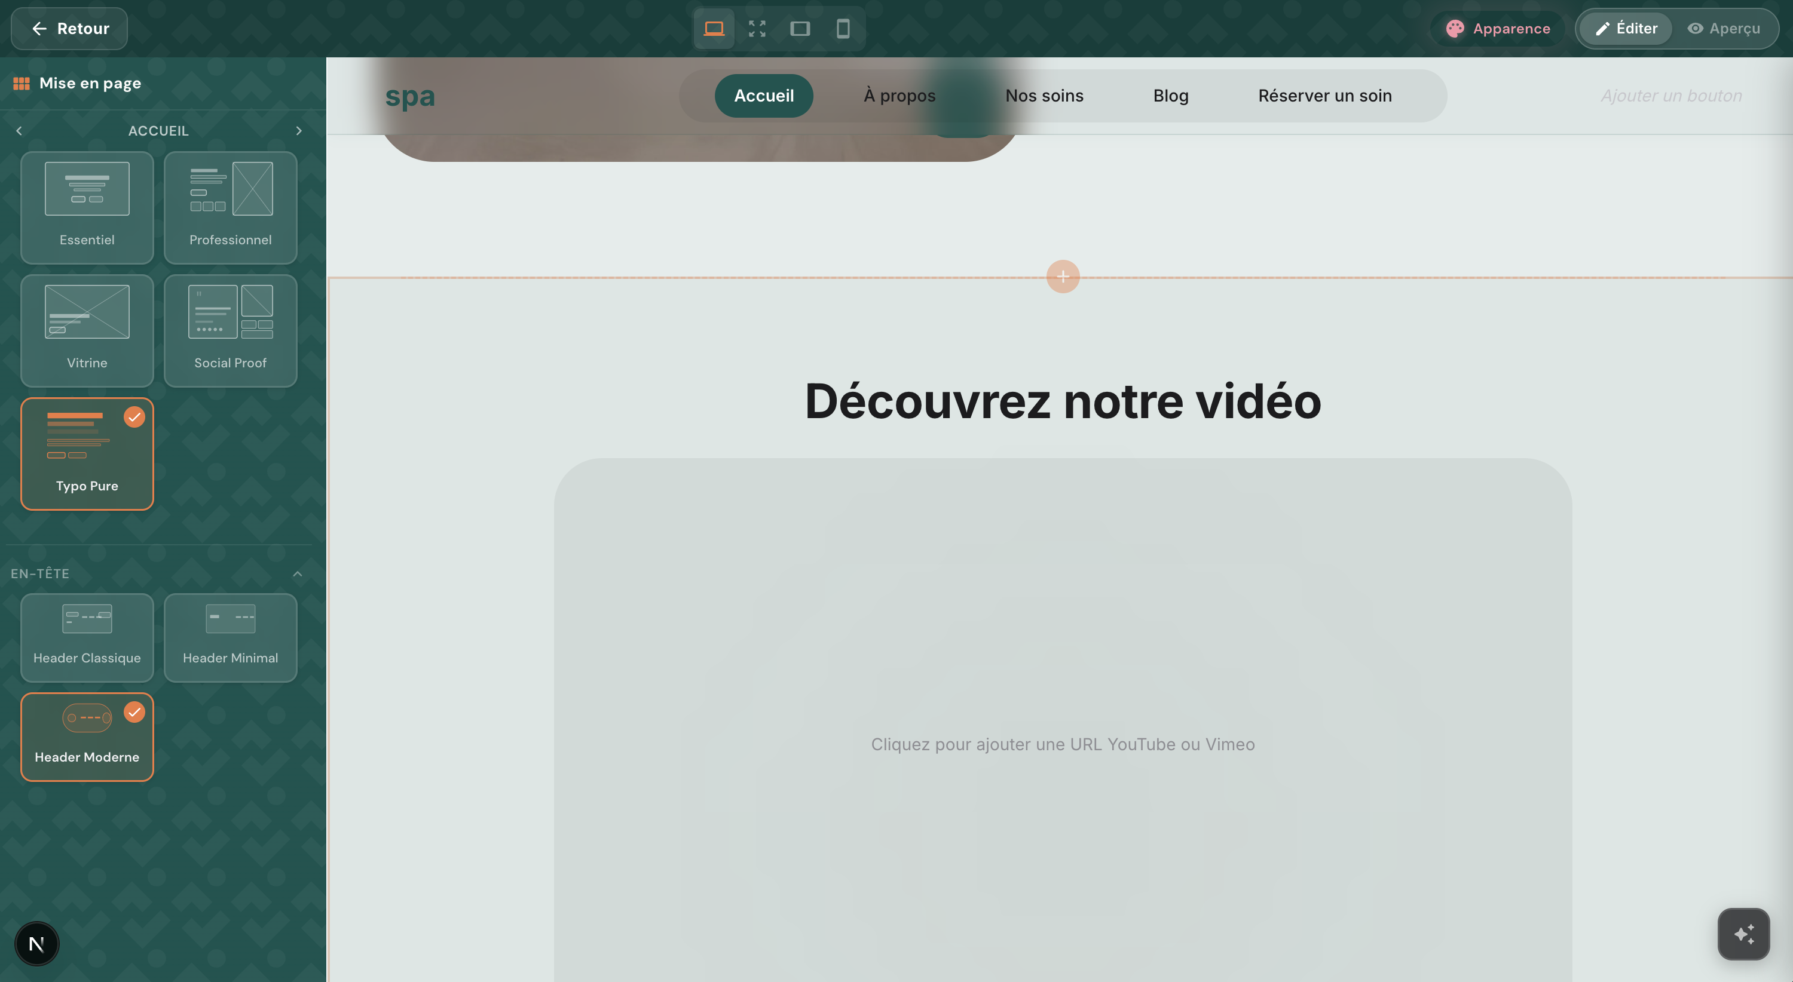
Task: Open the Apparence panel
Action: [1498, 29]
